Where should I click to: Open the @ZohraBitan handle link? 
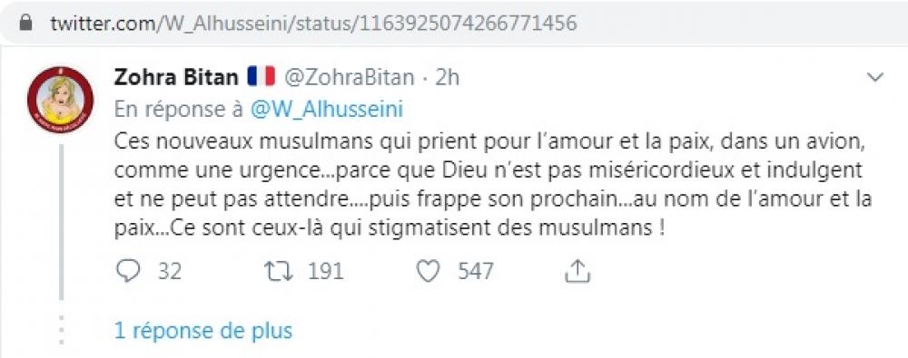(x=348, y=78)
